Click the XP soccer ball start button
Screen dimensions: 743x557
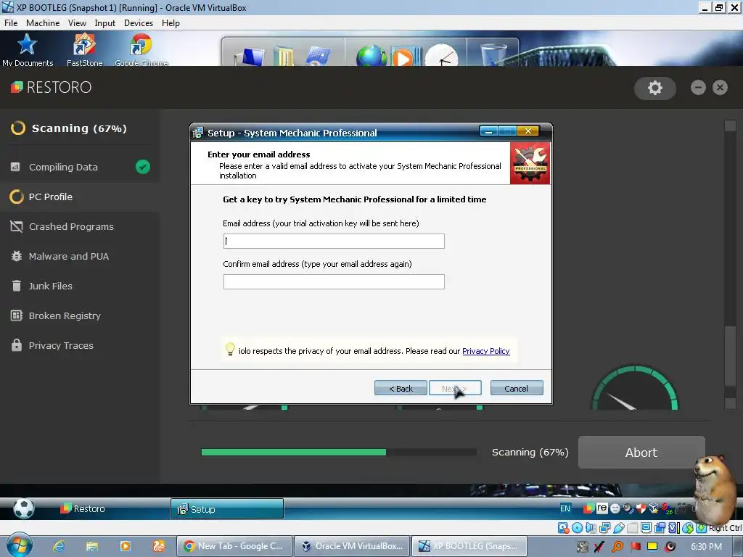click(24, 508)
